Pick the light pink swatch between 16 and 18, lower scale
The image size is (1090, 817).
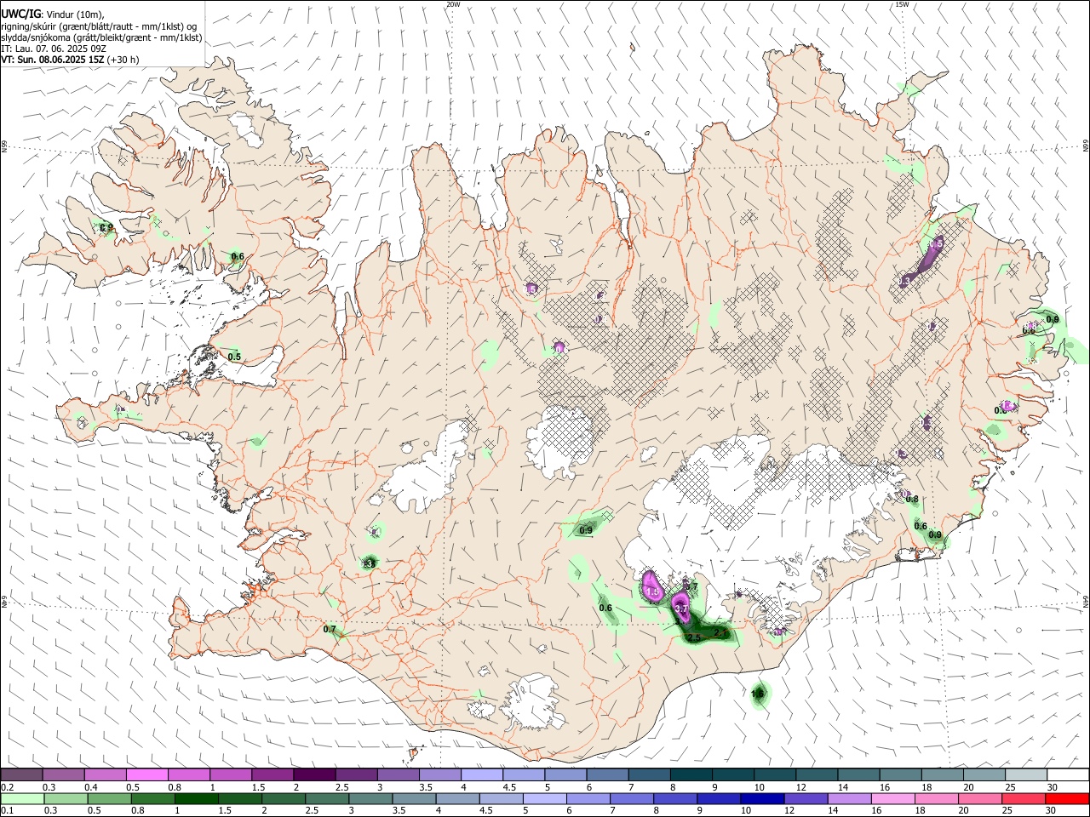(893, 798)
